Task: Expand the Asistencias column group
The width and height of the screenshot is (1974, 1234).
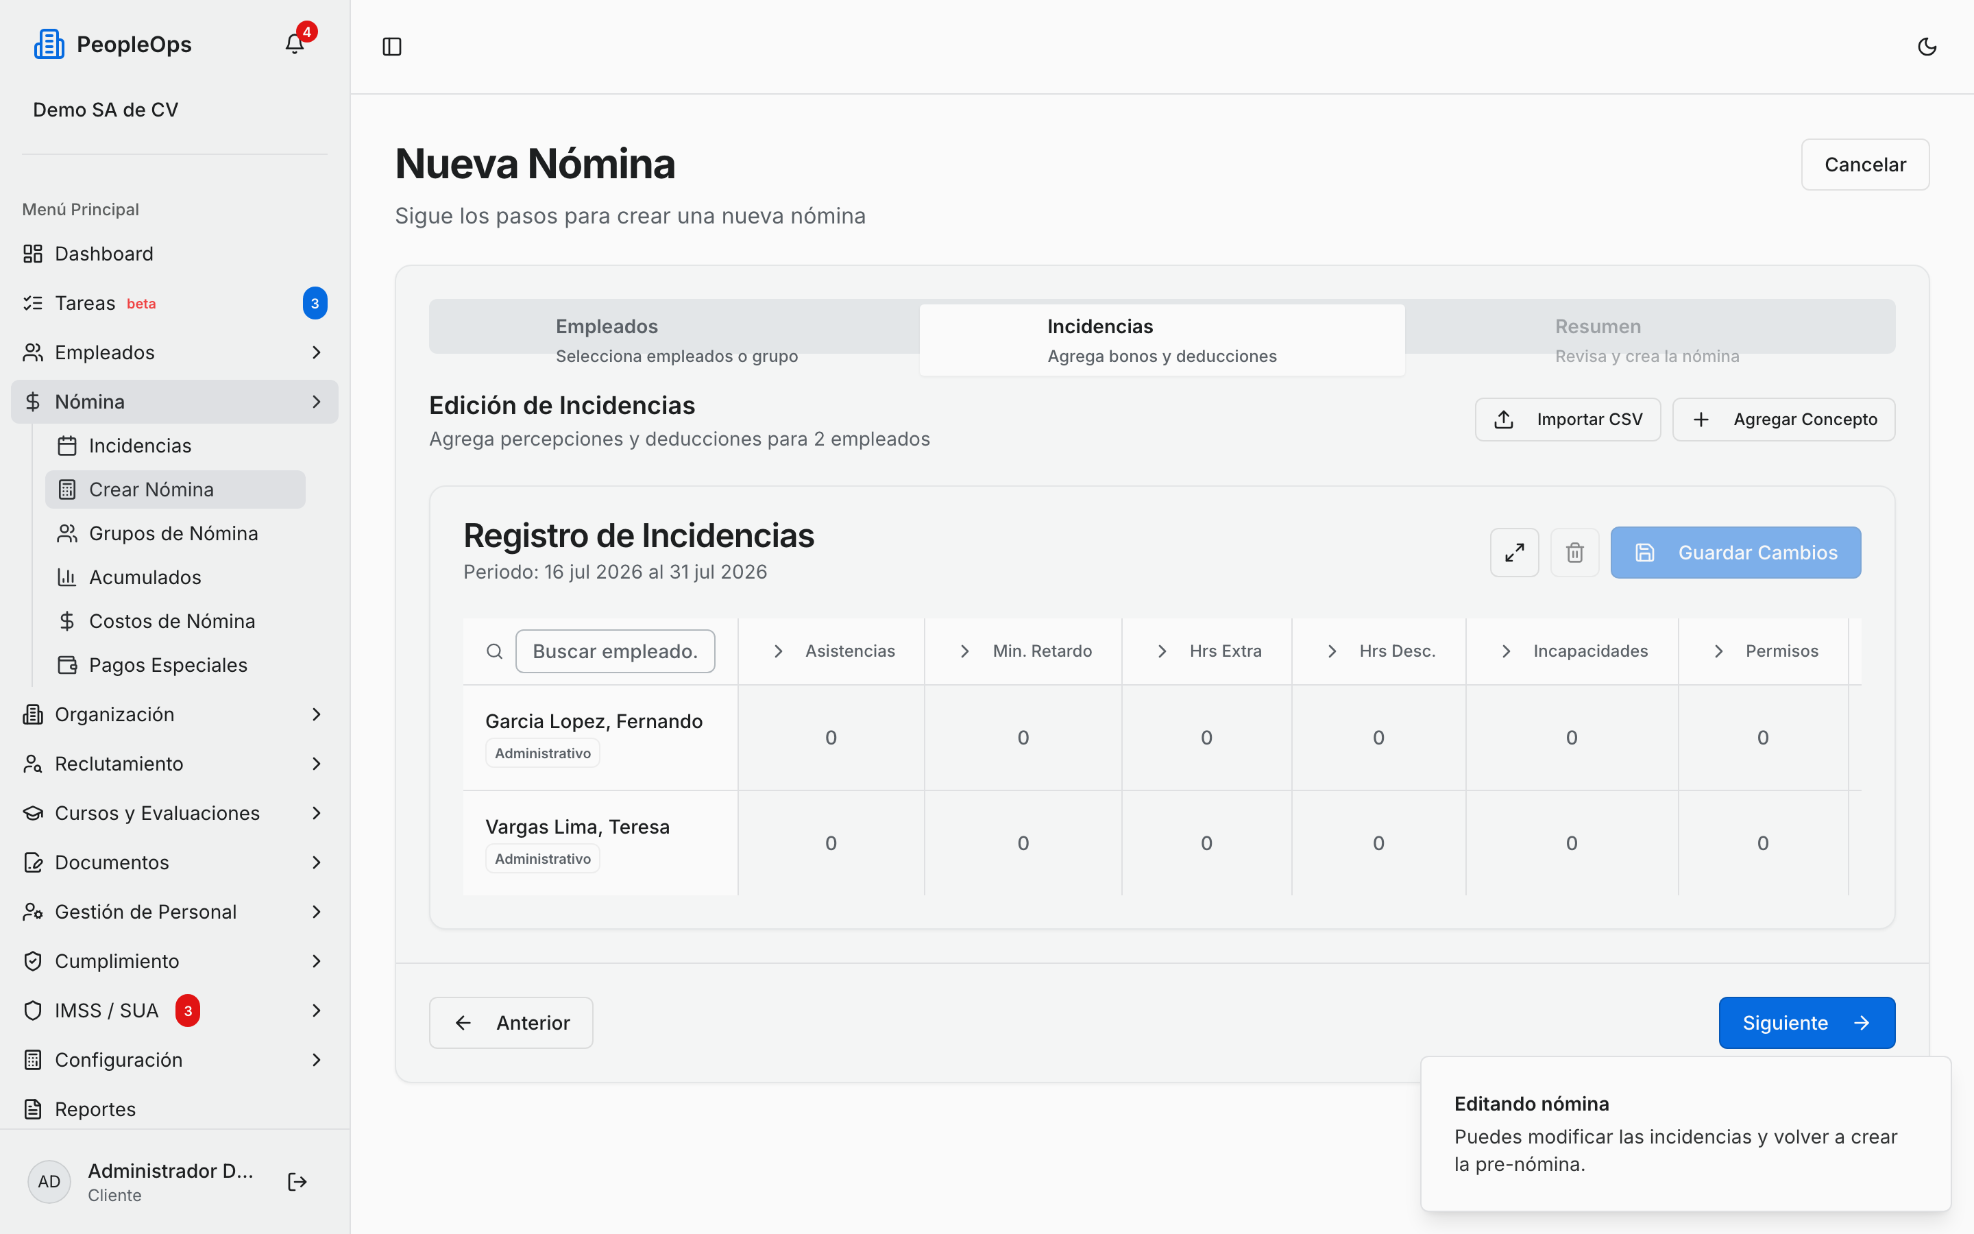Action: click(778, 651)
